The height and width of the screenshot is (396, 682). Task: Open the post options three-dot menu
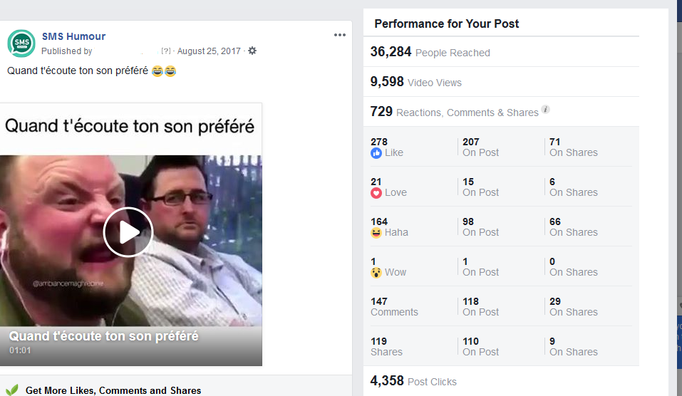(x=340, y=35)
